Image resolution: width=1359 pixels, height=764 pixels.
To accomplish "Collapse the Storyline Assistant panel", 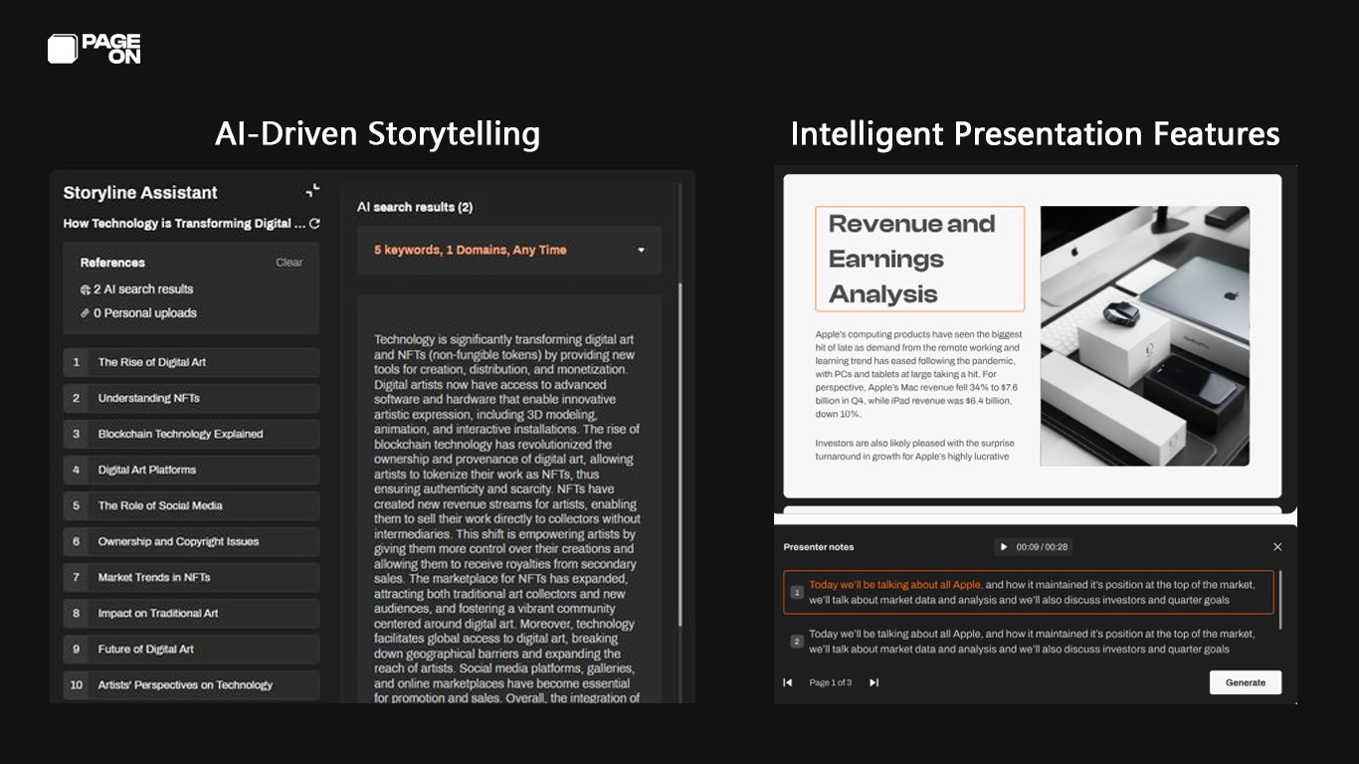I will 312,190.
